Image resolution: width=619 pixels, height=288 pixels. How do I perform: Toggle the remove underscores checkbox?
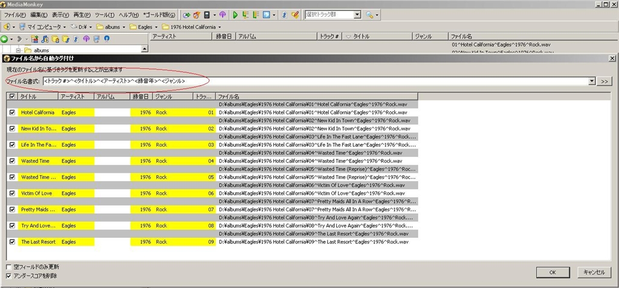(x=8, y=276)
